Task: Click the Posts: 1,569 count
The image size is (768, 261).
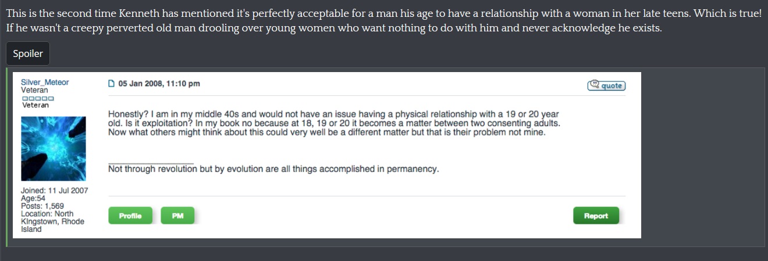Action: (42, 206)
